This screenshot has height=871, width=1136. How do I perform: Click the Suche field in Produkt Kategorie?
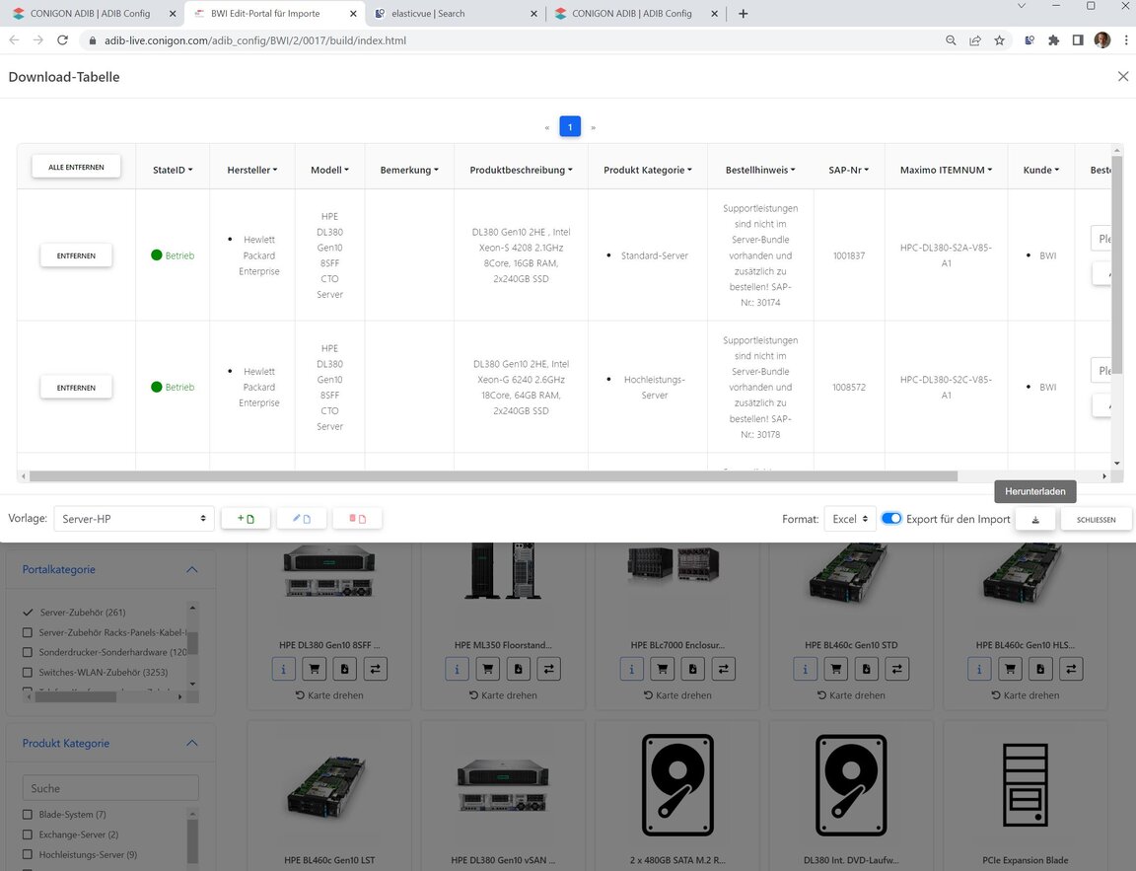click(110, 788)
